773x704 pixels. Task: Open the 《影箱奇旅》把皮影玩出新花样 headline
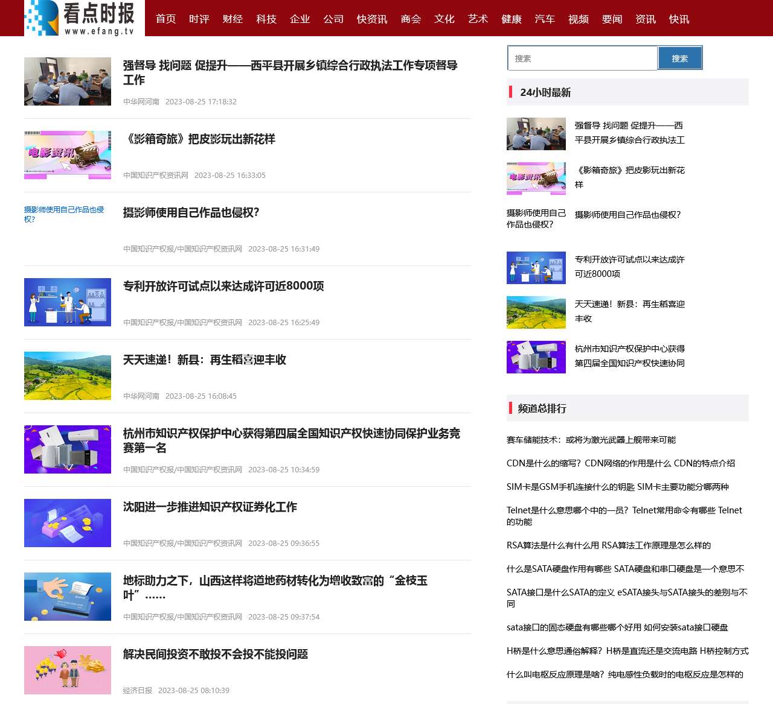(199, 139)
